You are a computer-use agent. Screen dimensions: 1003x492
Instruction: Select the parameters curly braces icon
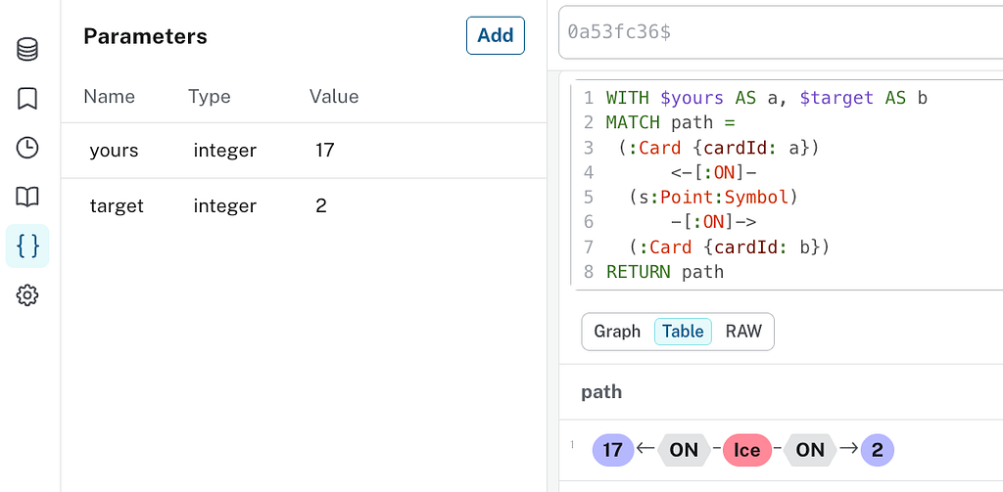pos(27,246)
